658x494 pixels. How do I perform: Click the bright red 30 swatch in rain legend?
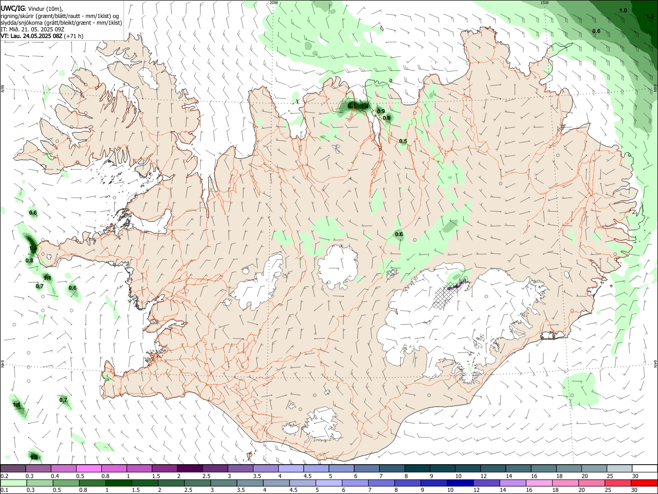click(645, 483)
